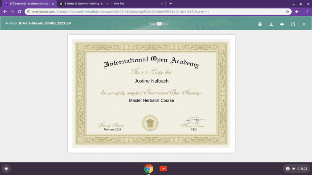Close the Yahoo Mail tab

(53, 4)
